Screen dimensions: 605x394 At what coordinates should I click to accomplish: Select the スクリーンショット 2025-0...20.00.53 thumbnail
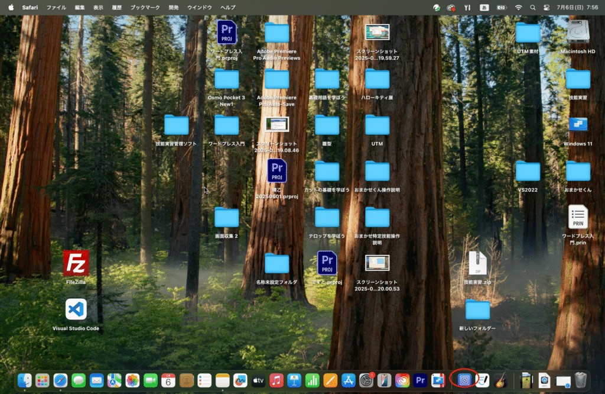377,263
